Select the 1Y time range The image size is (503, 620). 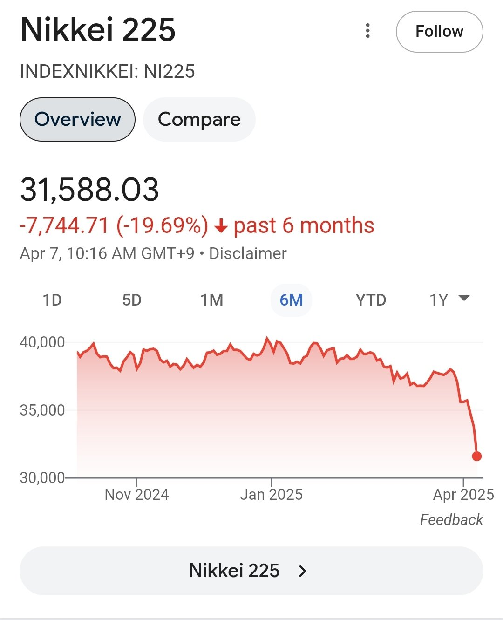click(x=438, y=300)
